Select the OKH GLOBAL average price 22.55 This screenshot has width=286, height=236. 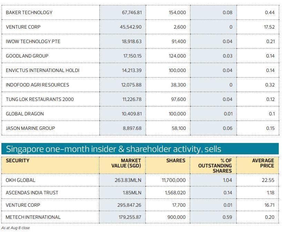268,180
